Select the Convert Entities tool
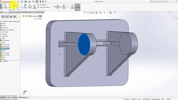 (x=30, y=6)
